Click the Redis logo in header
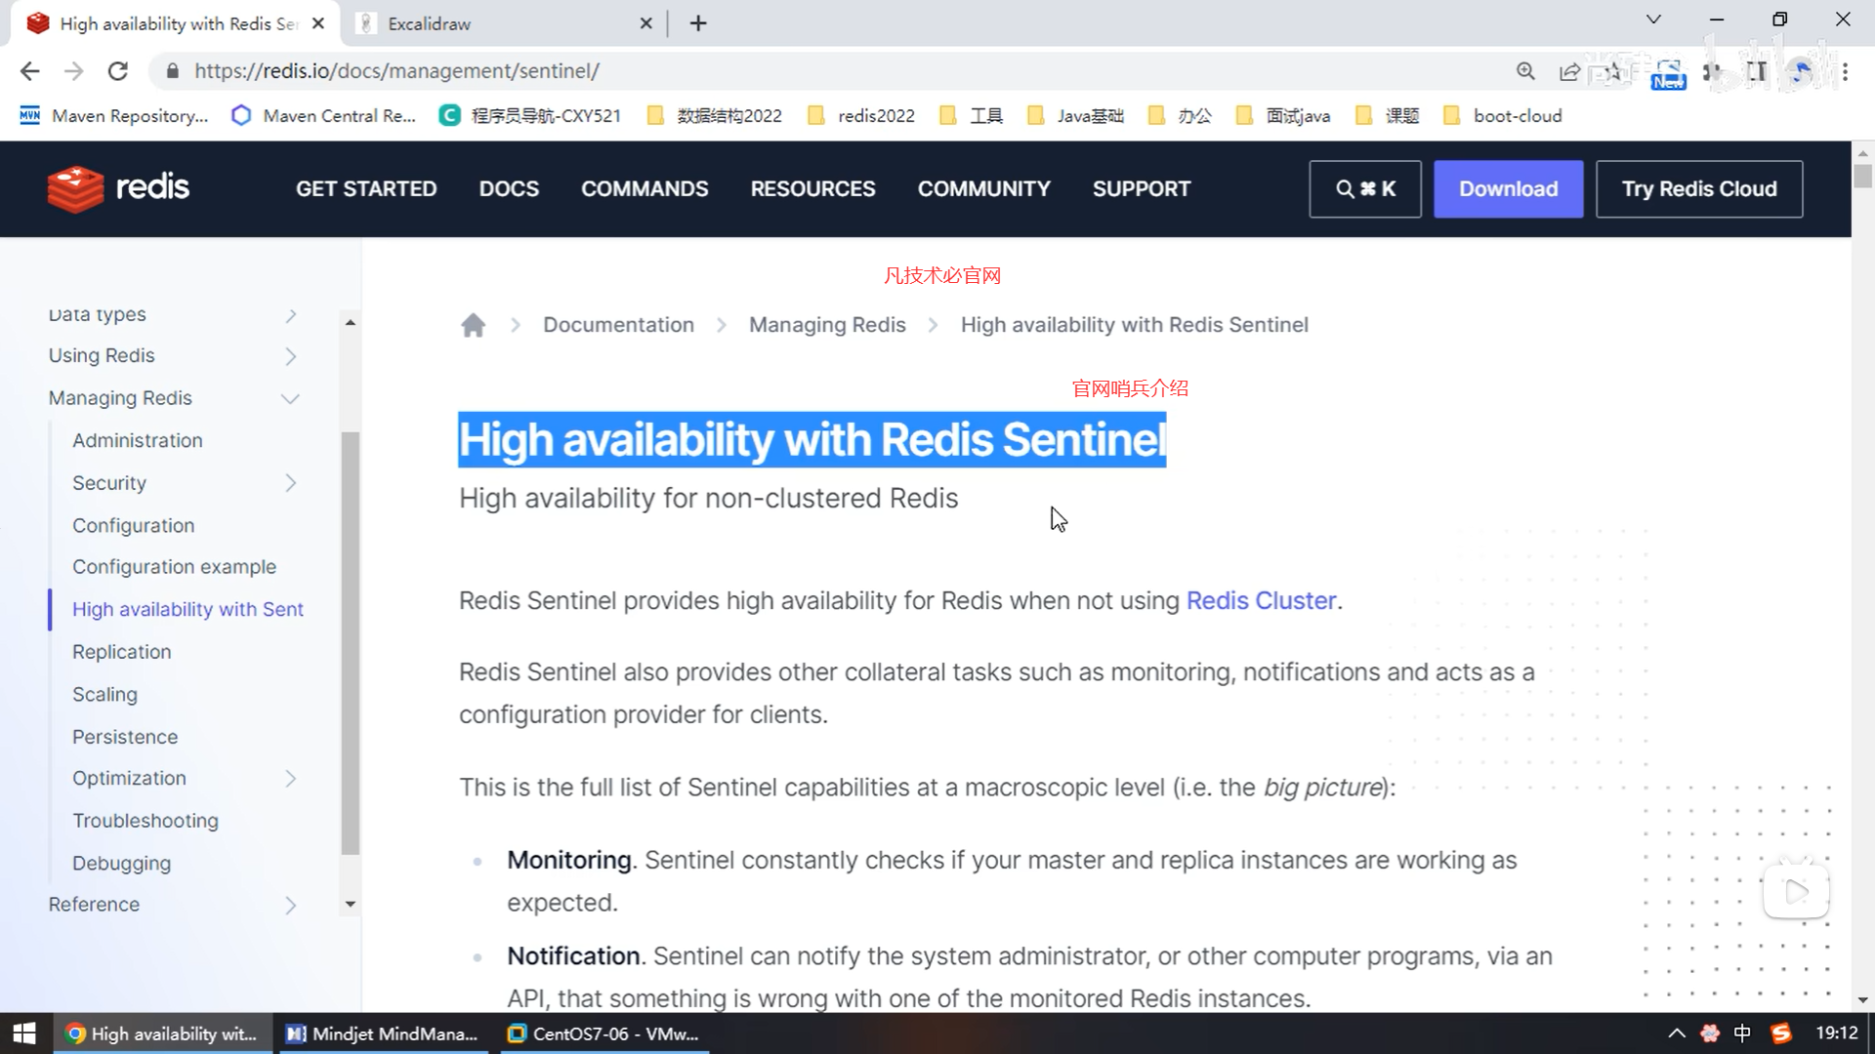 118,188
